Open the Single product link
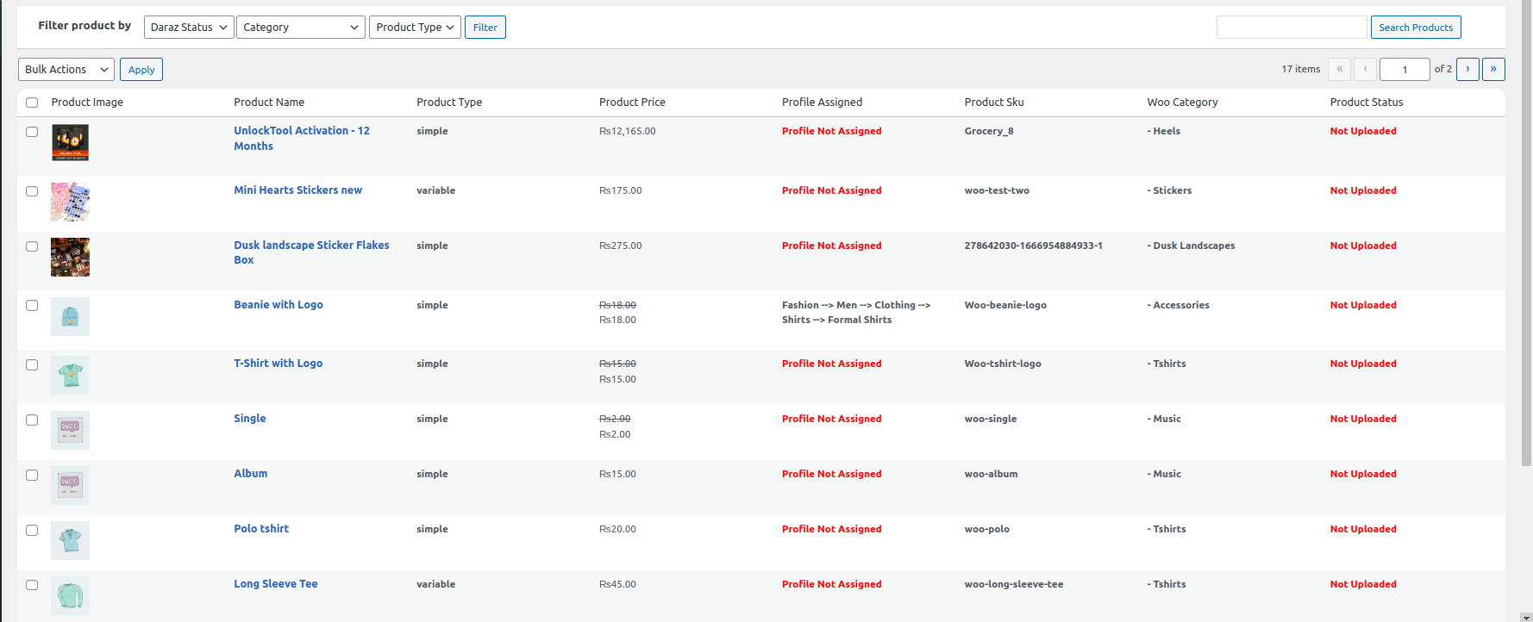1533x622 pixels. click(250, 419)
